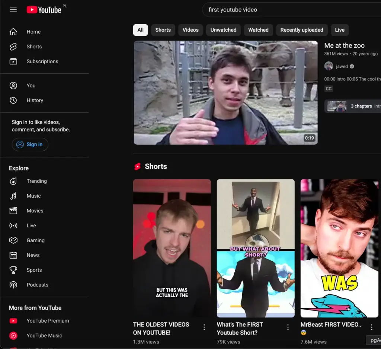381x349 pixels.
Task: Click the YouTube logo
Action: pos(44,10)
